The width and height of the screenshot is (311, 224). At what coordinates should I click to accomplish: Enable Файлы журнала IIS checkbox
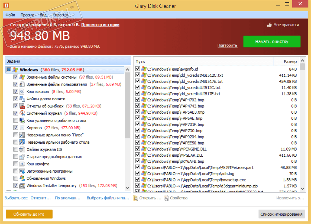pyautogui.click(x=16, y=149)
